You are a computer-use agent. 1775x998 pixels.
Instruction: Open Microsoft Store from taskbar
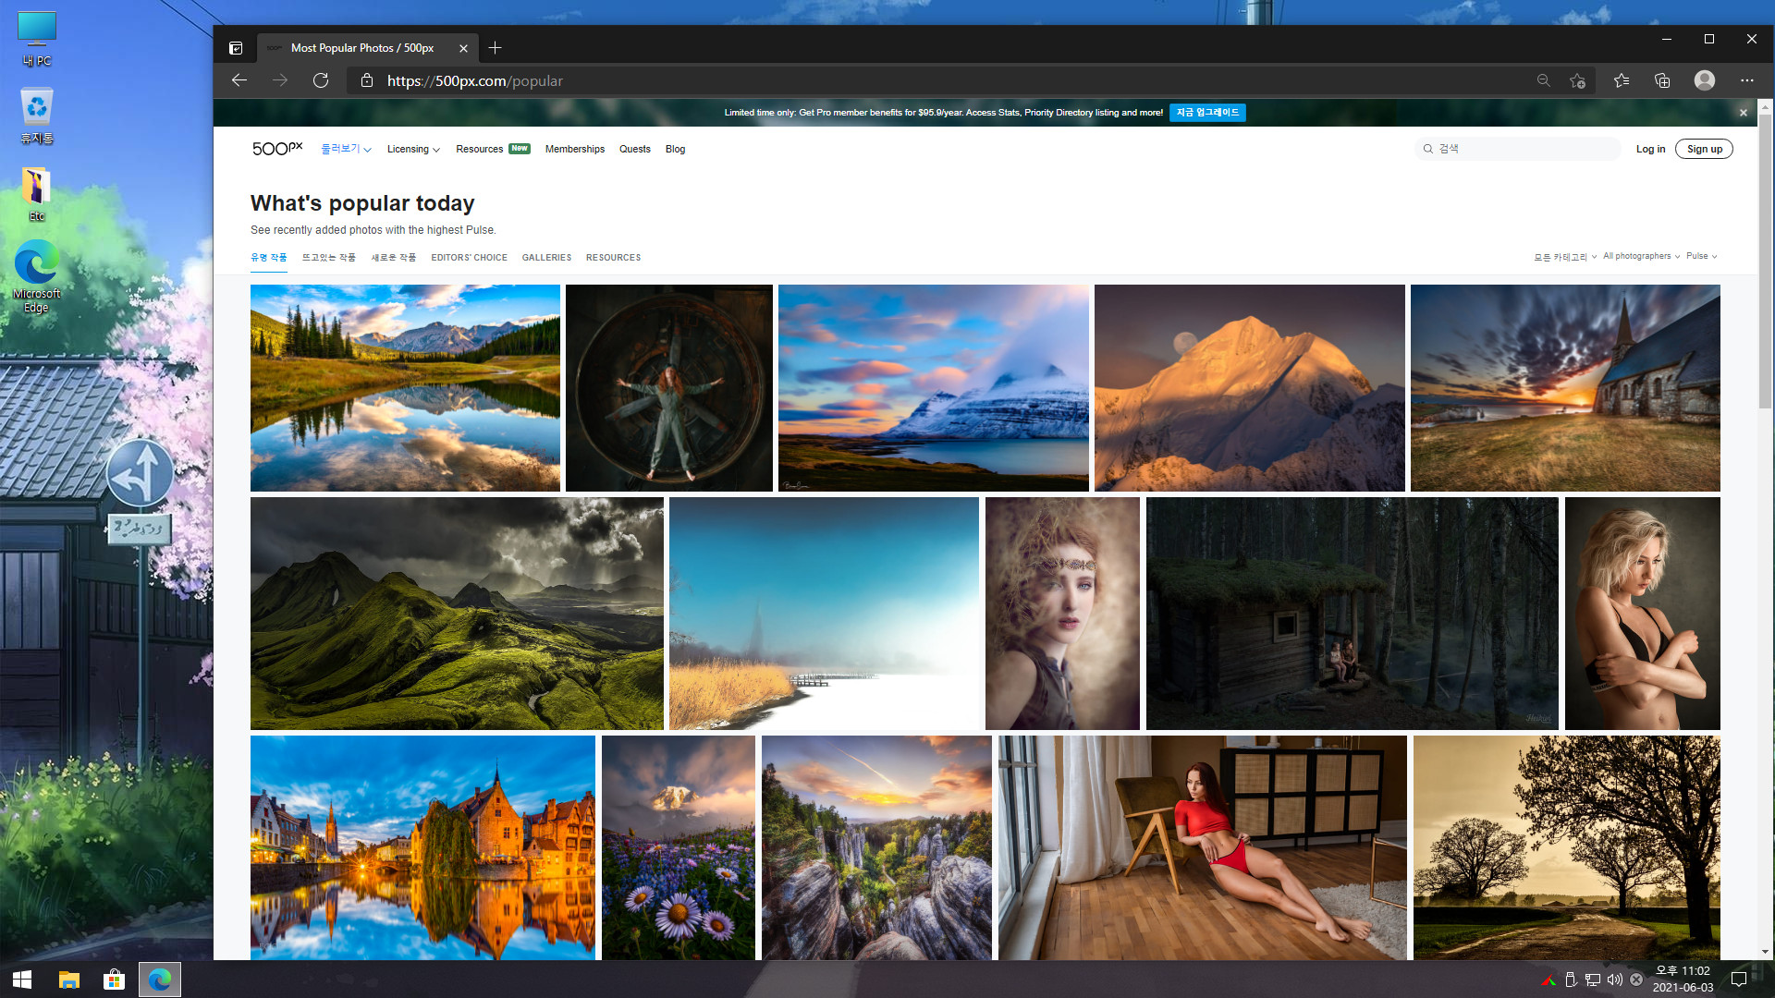click(x=114, y=980)
